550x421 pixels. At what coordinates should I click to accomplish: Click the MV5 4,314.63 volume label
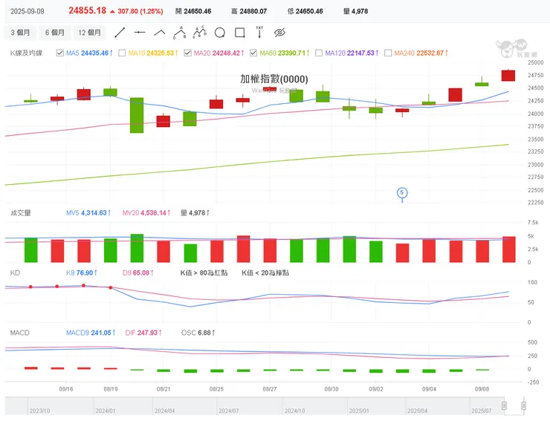click(x=88, y=213)
